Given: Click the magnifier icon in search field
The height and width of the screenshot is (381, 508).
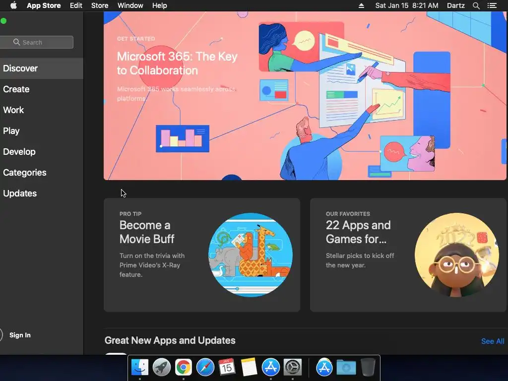Looking at the screenshot, I should pyautogui.click(x=16, y=42).
